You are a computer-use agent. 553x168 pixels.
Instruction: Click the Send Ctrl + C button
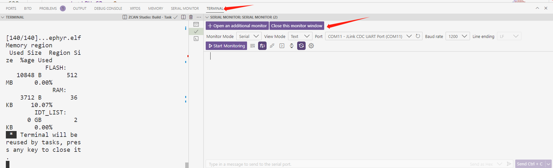(x=530, y=164)
